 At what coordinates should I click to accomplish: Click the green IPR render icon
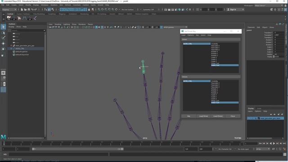(180, 9)
